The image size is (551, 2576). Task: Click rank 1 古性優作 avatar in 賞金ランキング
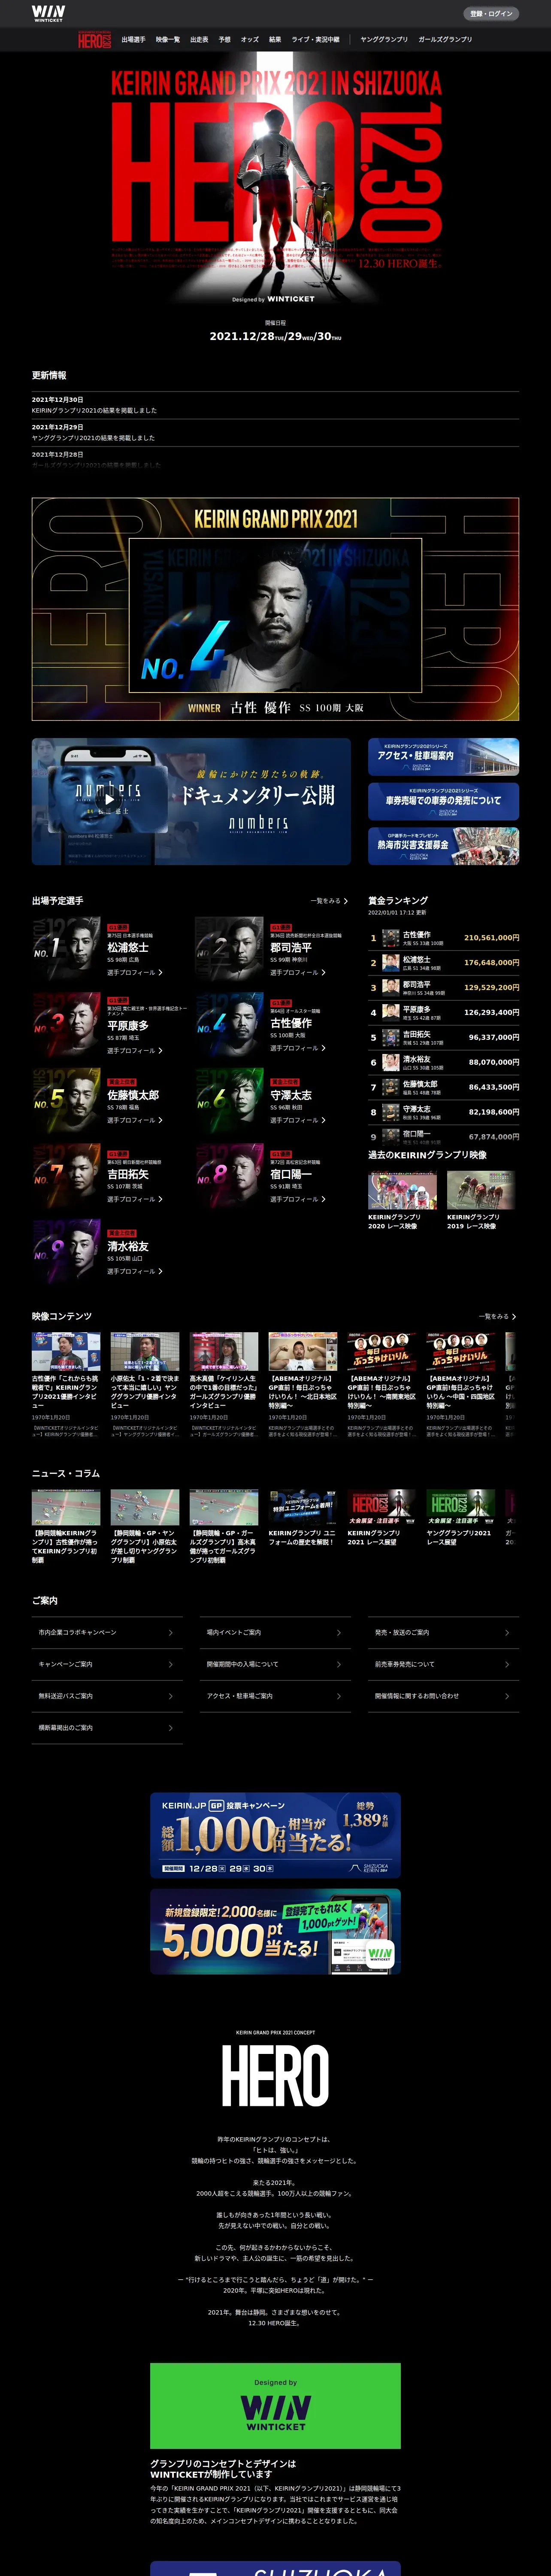391,938
